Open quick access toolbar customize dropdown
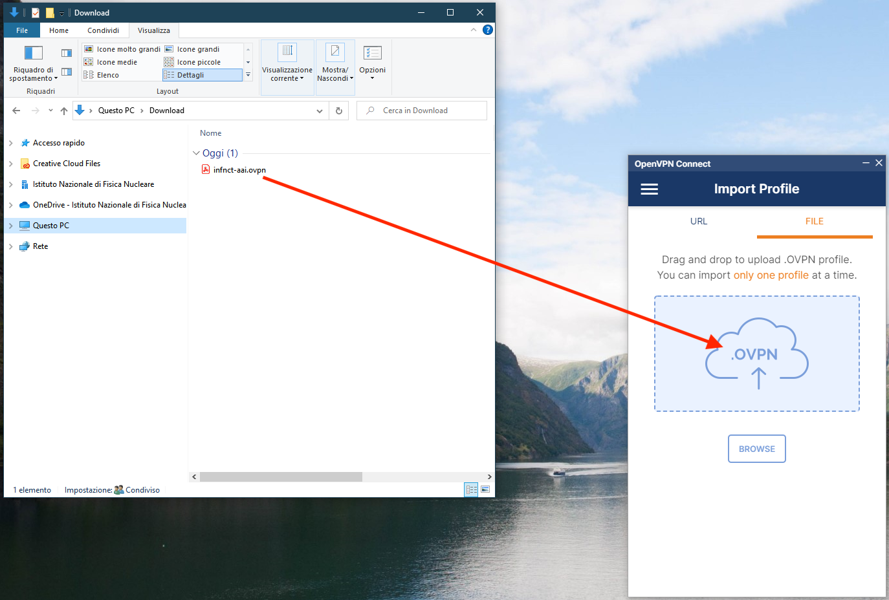 62,13
